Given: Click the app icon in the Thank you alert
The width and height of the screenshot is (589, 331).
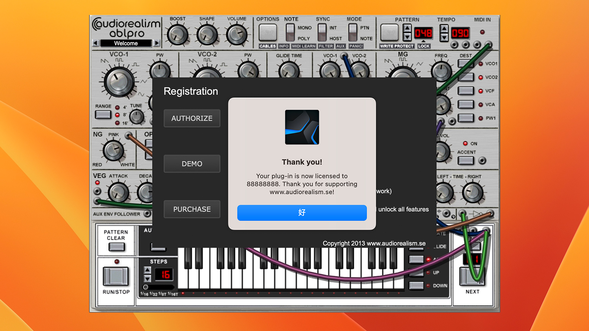Looking at the screenshot, I should coord(302,127).
